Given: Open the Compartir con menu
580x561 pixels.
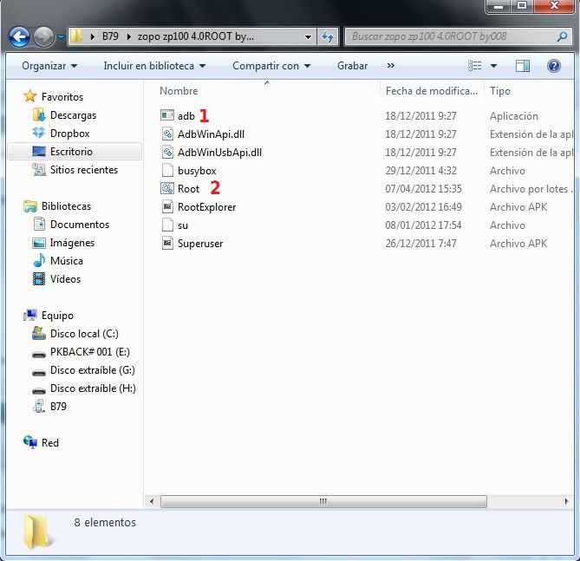Looking at the screenshot, I should click(271, 66).
